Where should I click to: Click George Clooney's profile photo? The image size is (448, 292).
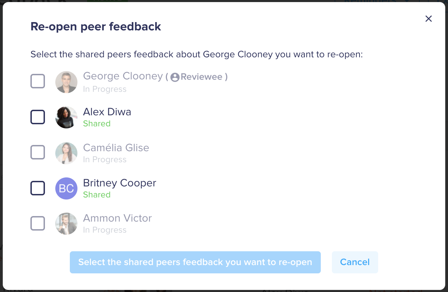[66, 82]
